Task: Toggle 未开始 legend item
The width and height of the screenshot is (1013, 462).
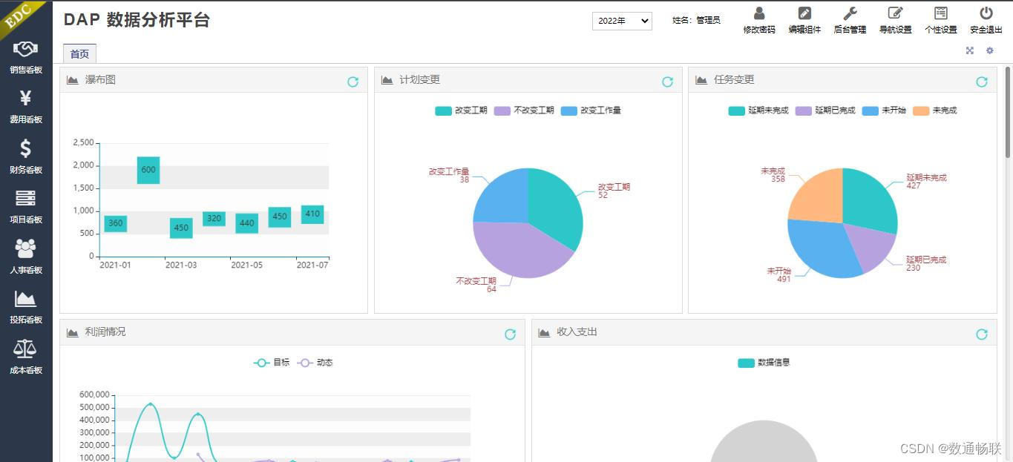Action: (x=884, y=110)
